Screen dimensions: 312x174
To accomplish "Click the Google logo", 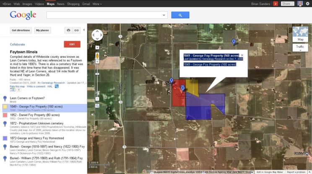I will point(23,15).
